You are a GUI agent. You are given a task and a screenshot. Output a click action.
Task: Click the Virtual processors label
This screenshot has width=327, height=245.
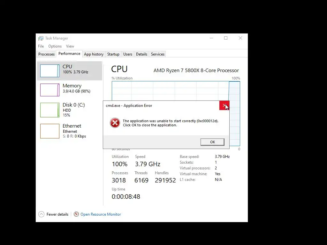195,168
